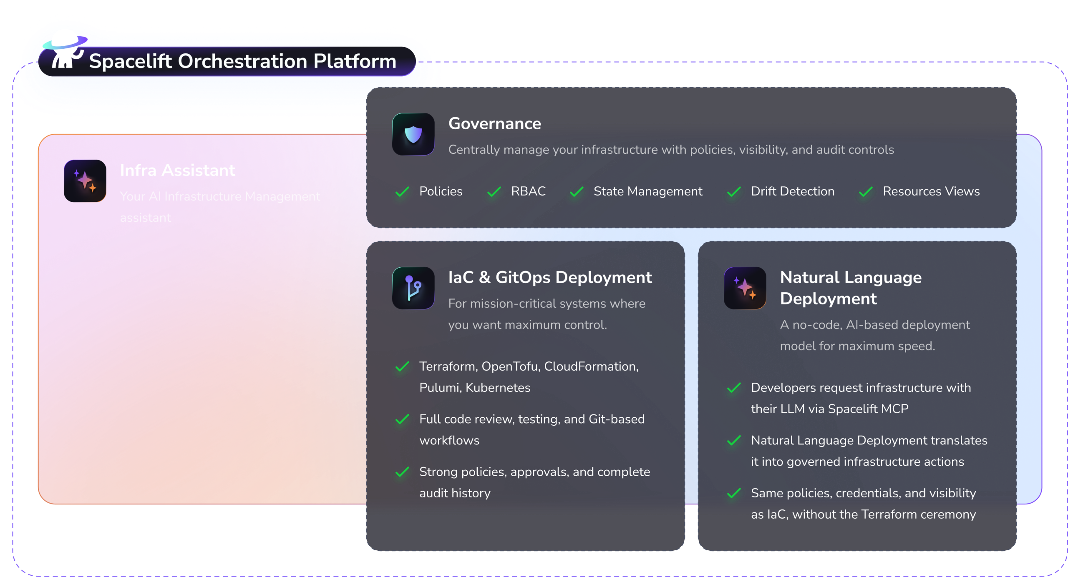This screenshot has height=577, width=1068.
Task: Open IaC & GitOps Deployment heading
Action: coord(550,277)
